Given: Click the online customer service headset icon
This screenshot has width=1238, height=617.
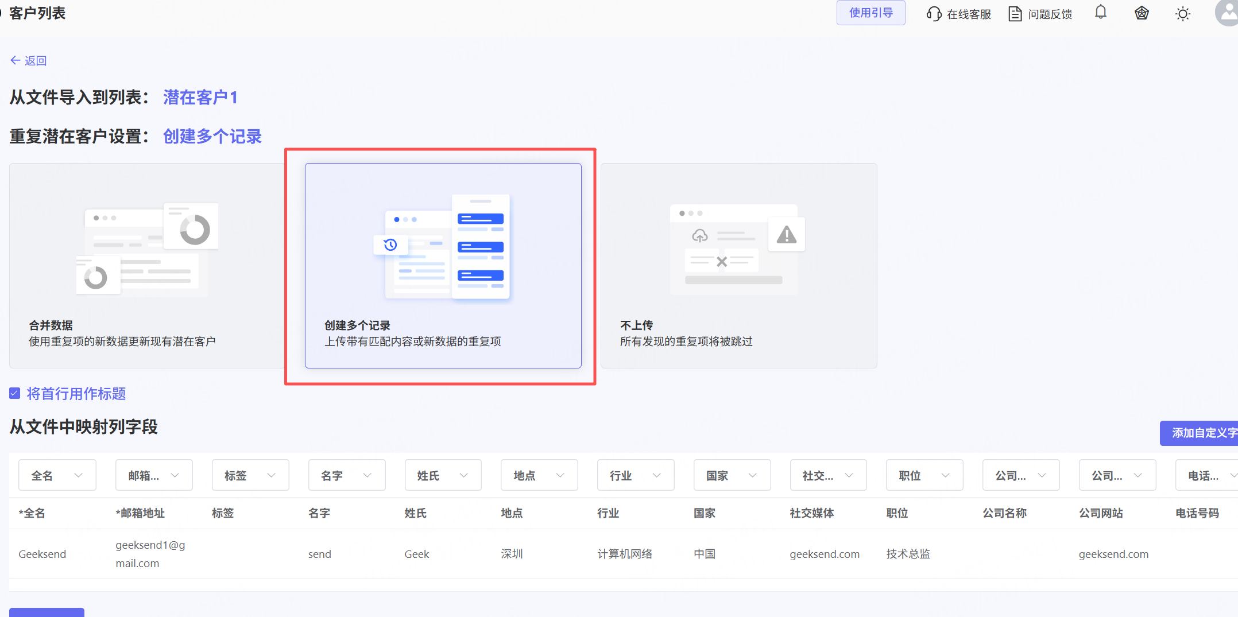Looking at the screenshot, I should (x=934, y=14).
